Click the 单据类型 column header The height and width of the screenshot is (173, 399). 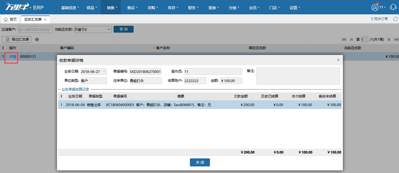[x=95, y=96]
